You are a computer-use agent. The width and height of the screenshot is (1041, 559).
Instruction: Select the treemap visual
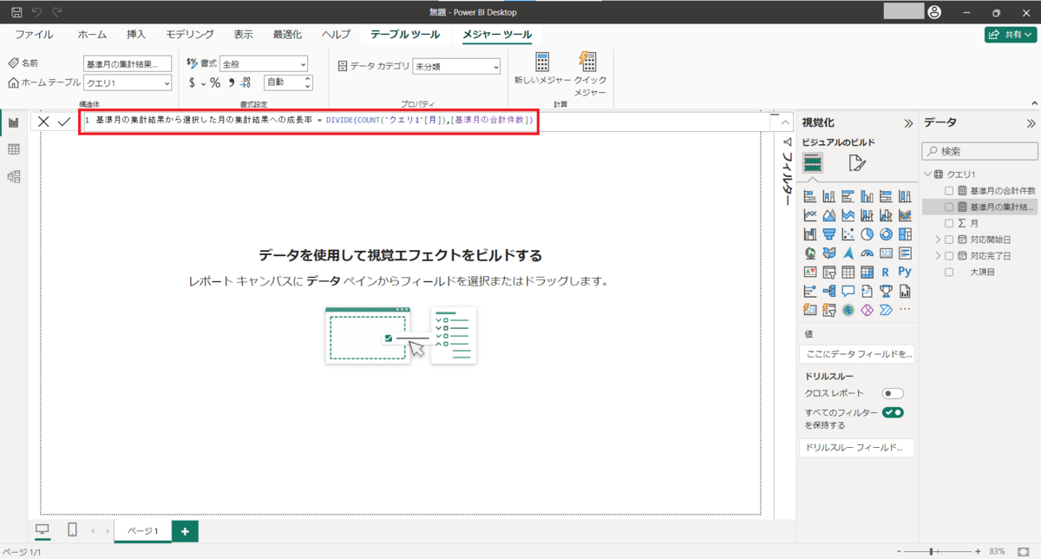tap(905, 234)
